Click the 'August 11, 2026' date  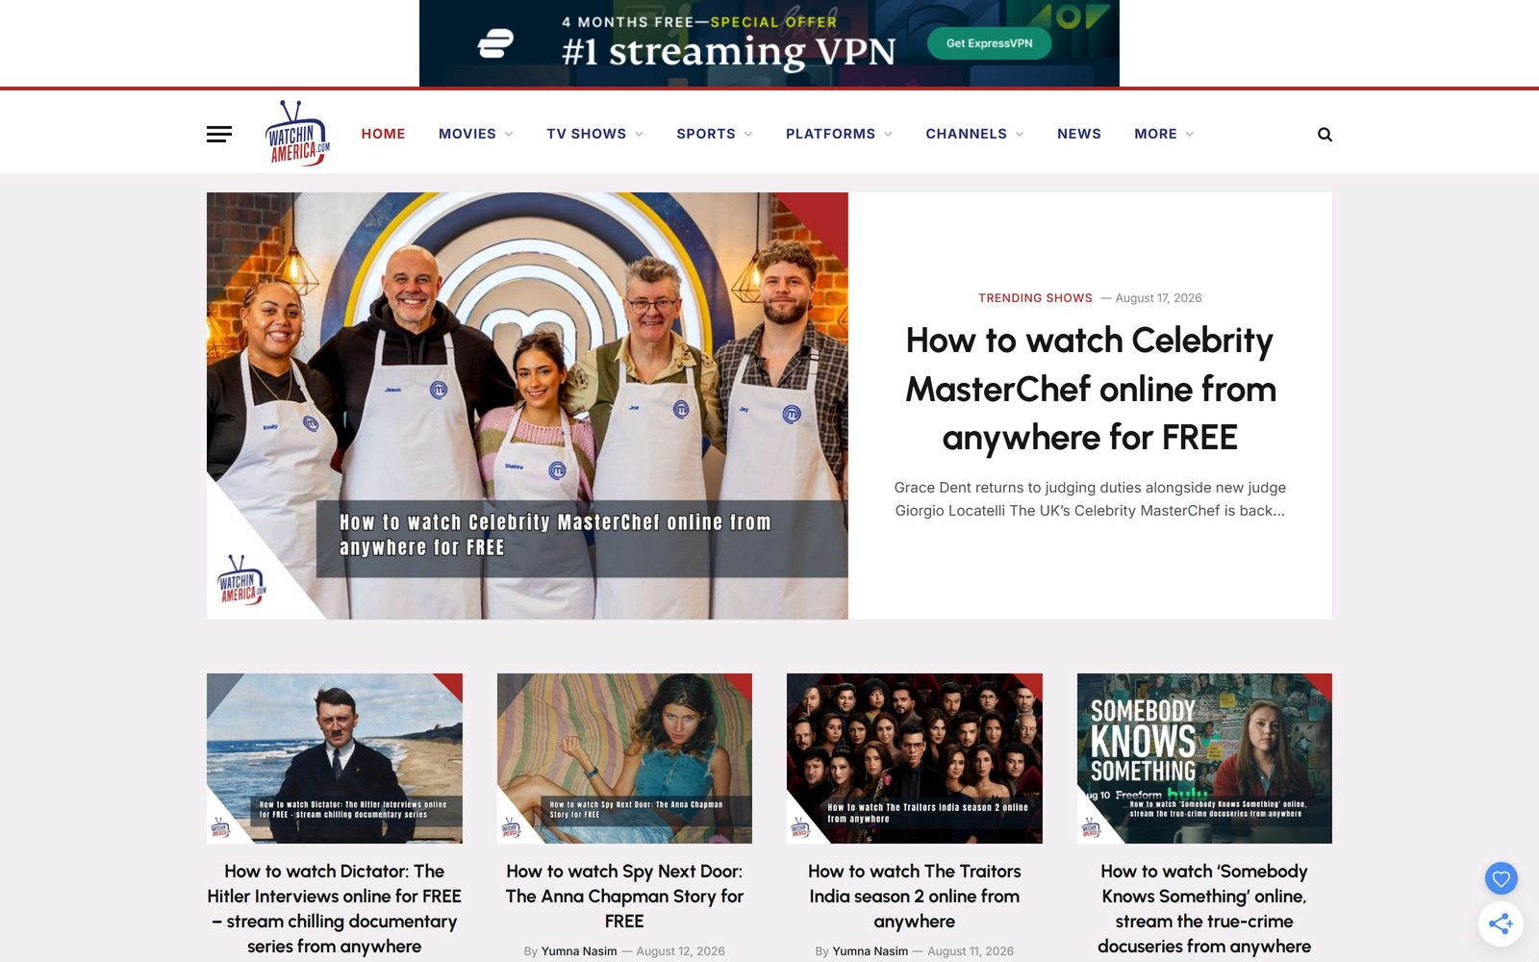(x=971, y=951)
